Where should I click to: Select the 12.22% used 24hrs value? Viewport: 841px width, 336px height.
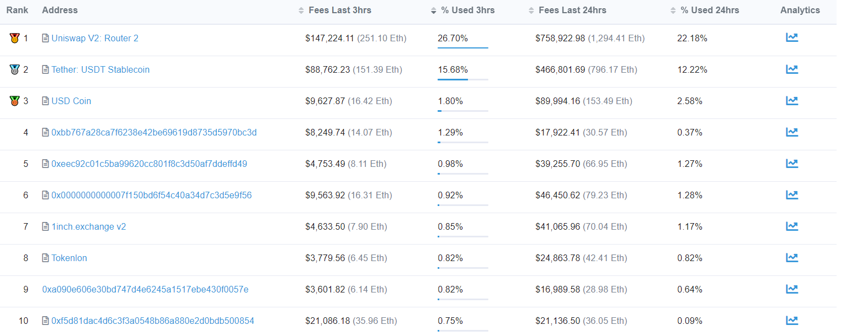point(692,69)
